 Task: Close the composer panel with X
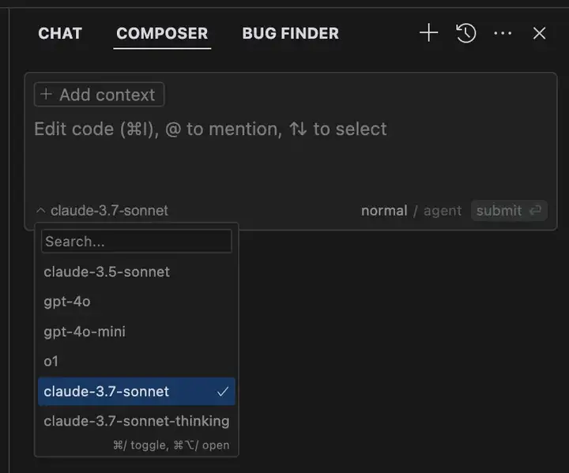point(539,33)
